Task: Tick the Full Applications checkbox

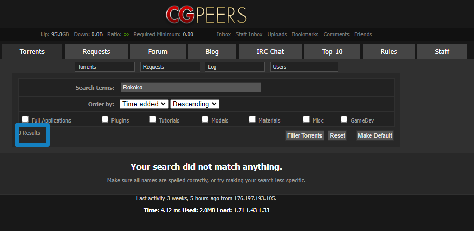Action: [x=25, y=119]
